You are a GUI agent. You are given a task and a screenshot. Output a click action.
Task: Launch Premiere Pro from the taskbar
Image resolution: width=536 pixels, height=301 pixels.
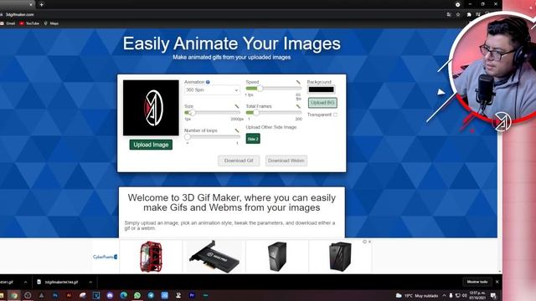click(x=192, y=295)
